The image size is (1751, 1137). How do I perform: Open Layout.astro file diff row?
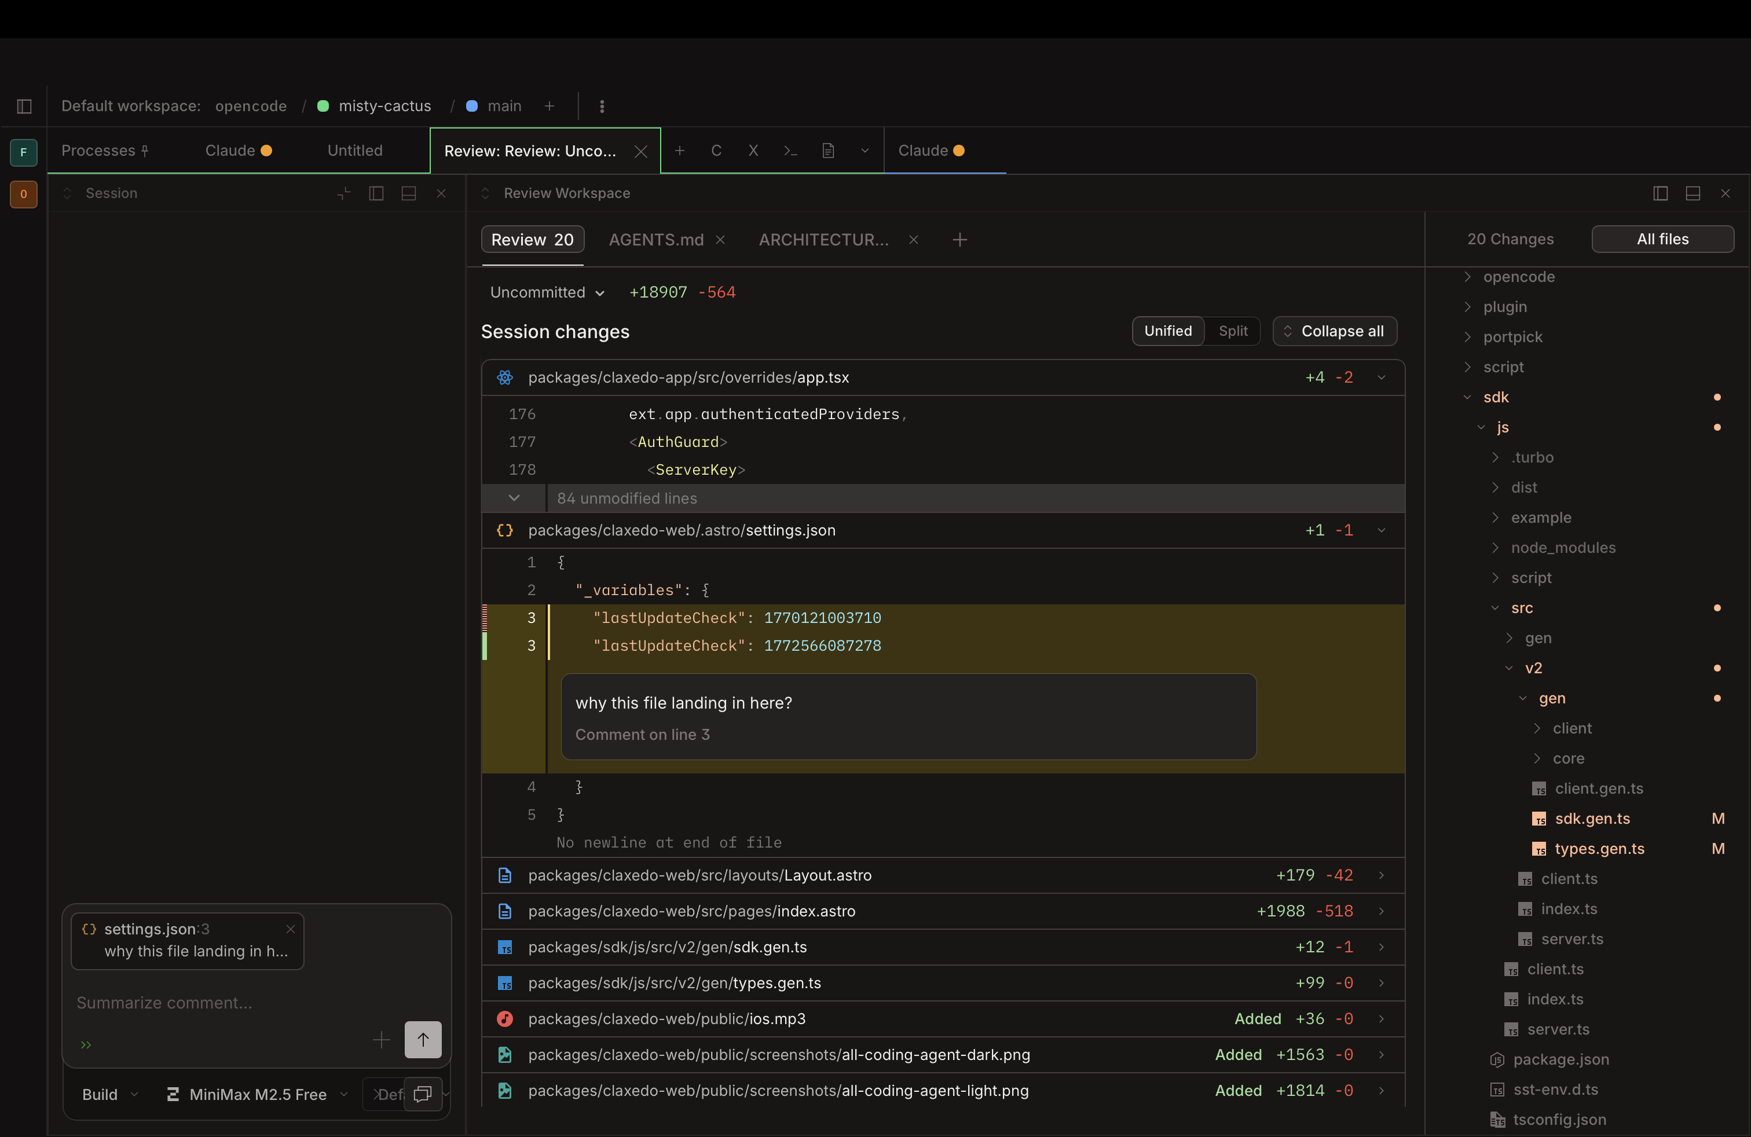point(699,875)
